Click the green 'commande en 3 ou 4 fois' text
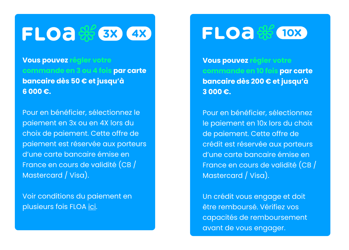This screenshot has width=349, height=250. click(x=67, y=71)
